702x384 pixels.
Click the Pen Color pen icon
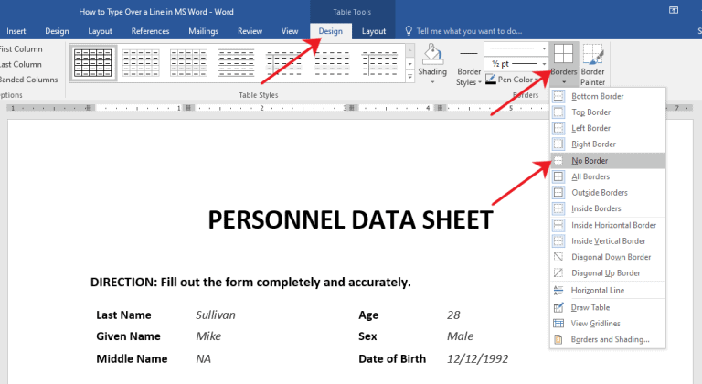[x=491, y=80]
